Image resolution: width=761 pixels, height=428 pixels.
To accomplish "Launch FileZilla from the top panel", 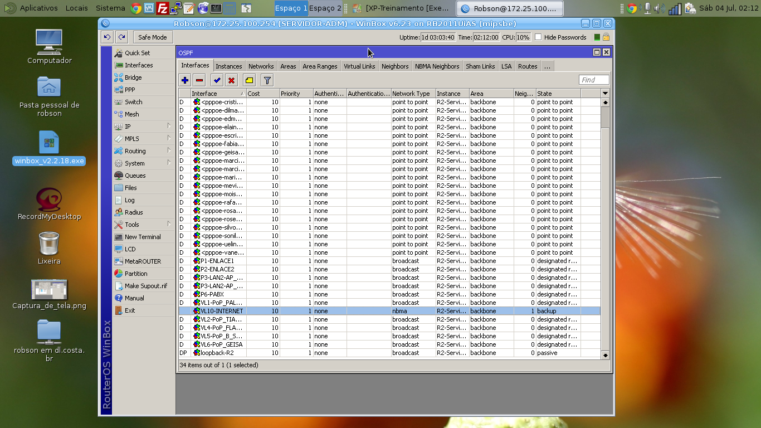I will (x=162, y=8).
